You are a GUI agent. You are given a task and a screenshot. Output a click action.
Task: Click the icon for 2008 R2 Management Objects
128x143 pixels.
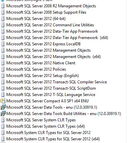(3, 6)
